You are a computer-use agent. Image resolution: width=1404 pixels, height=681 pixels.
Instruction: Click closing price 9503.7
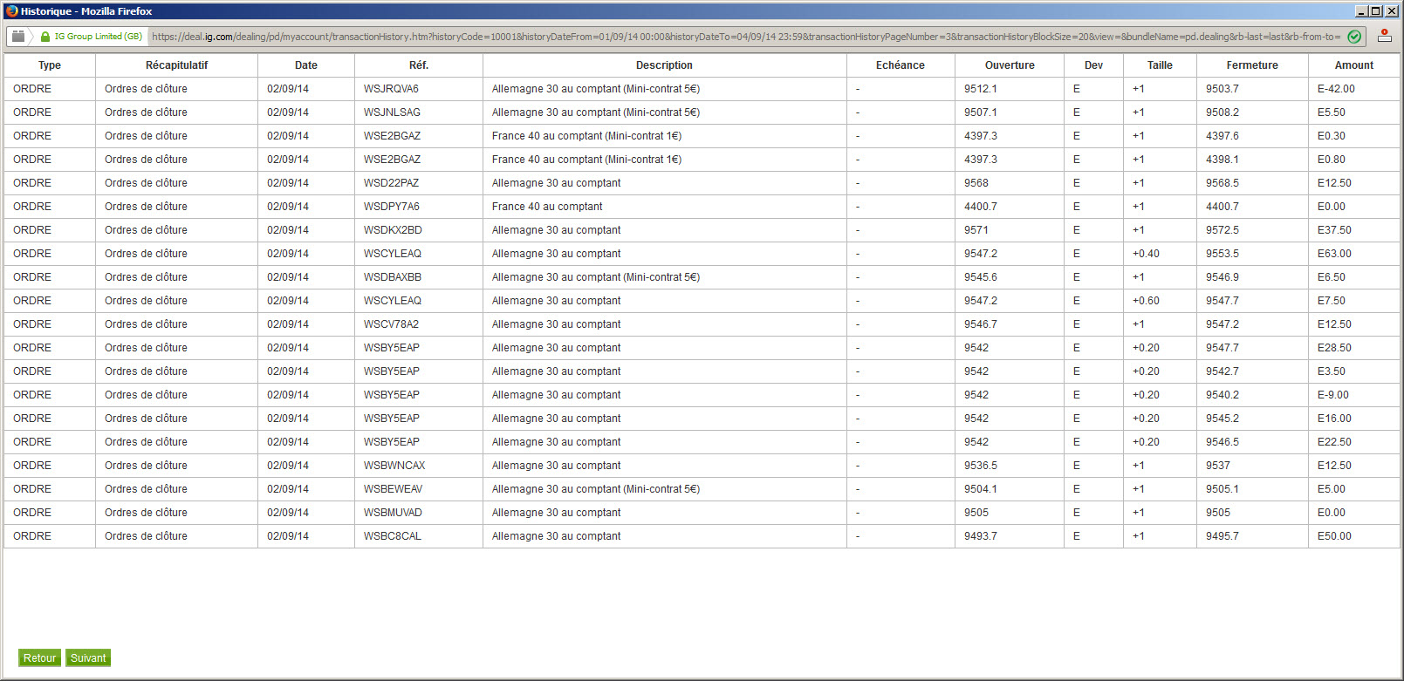pos(1223,89)
